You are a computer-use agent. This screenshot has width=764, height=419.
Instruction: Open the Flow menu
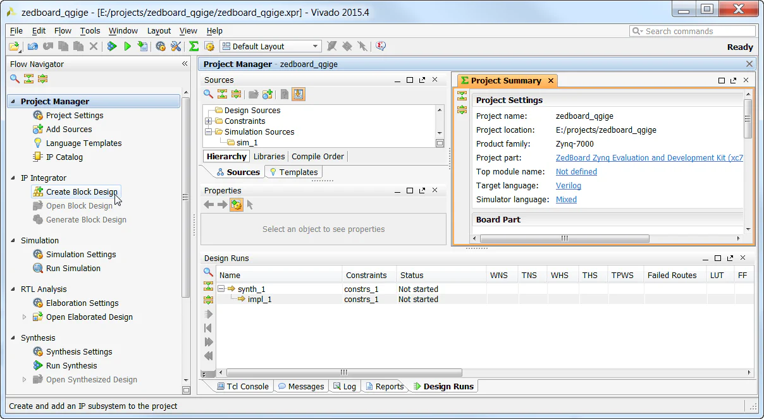pyautogui.click(x=63, y=30)
